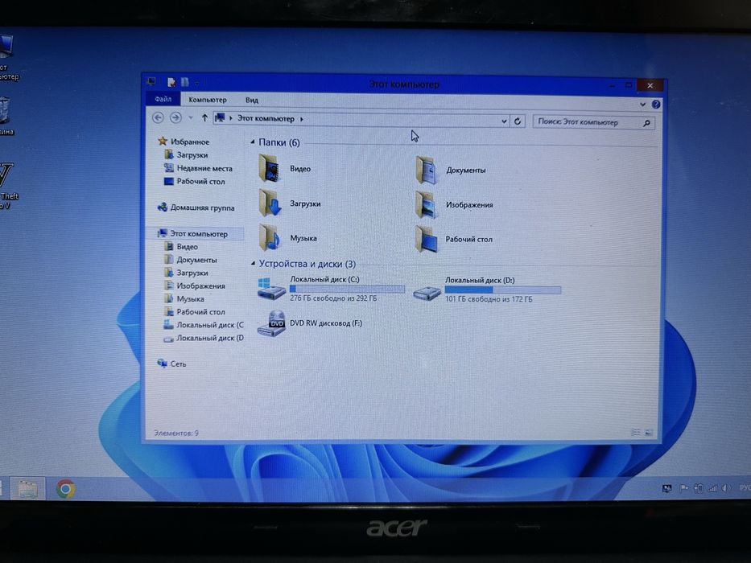Click Этот компьютер in the address bar
The image size is (751, 563).
pos(266,118)
